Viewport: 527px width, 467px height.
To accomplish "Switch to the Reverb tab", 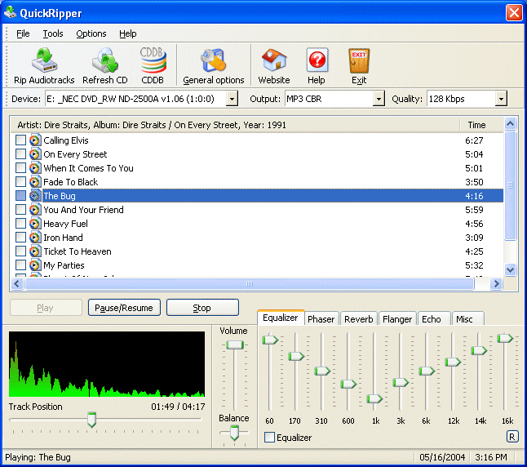I will point(359,319).
